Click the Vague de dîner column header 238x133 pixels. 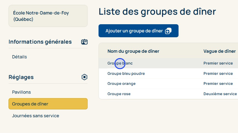coord(219,51)
